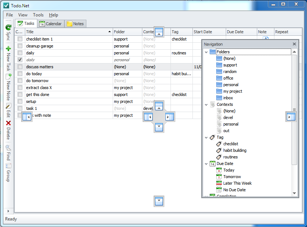Click the New Note icon
Screen dimensions: 307x227
8,77
